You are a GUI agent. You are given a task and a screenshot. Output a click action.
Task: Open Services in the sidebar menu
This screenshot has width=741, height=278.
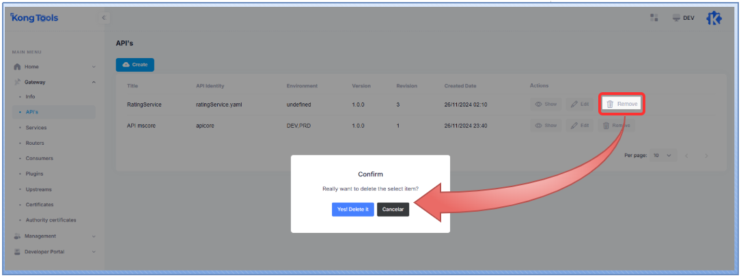pos(36,128)
